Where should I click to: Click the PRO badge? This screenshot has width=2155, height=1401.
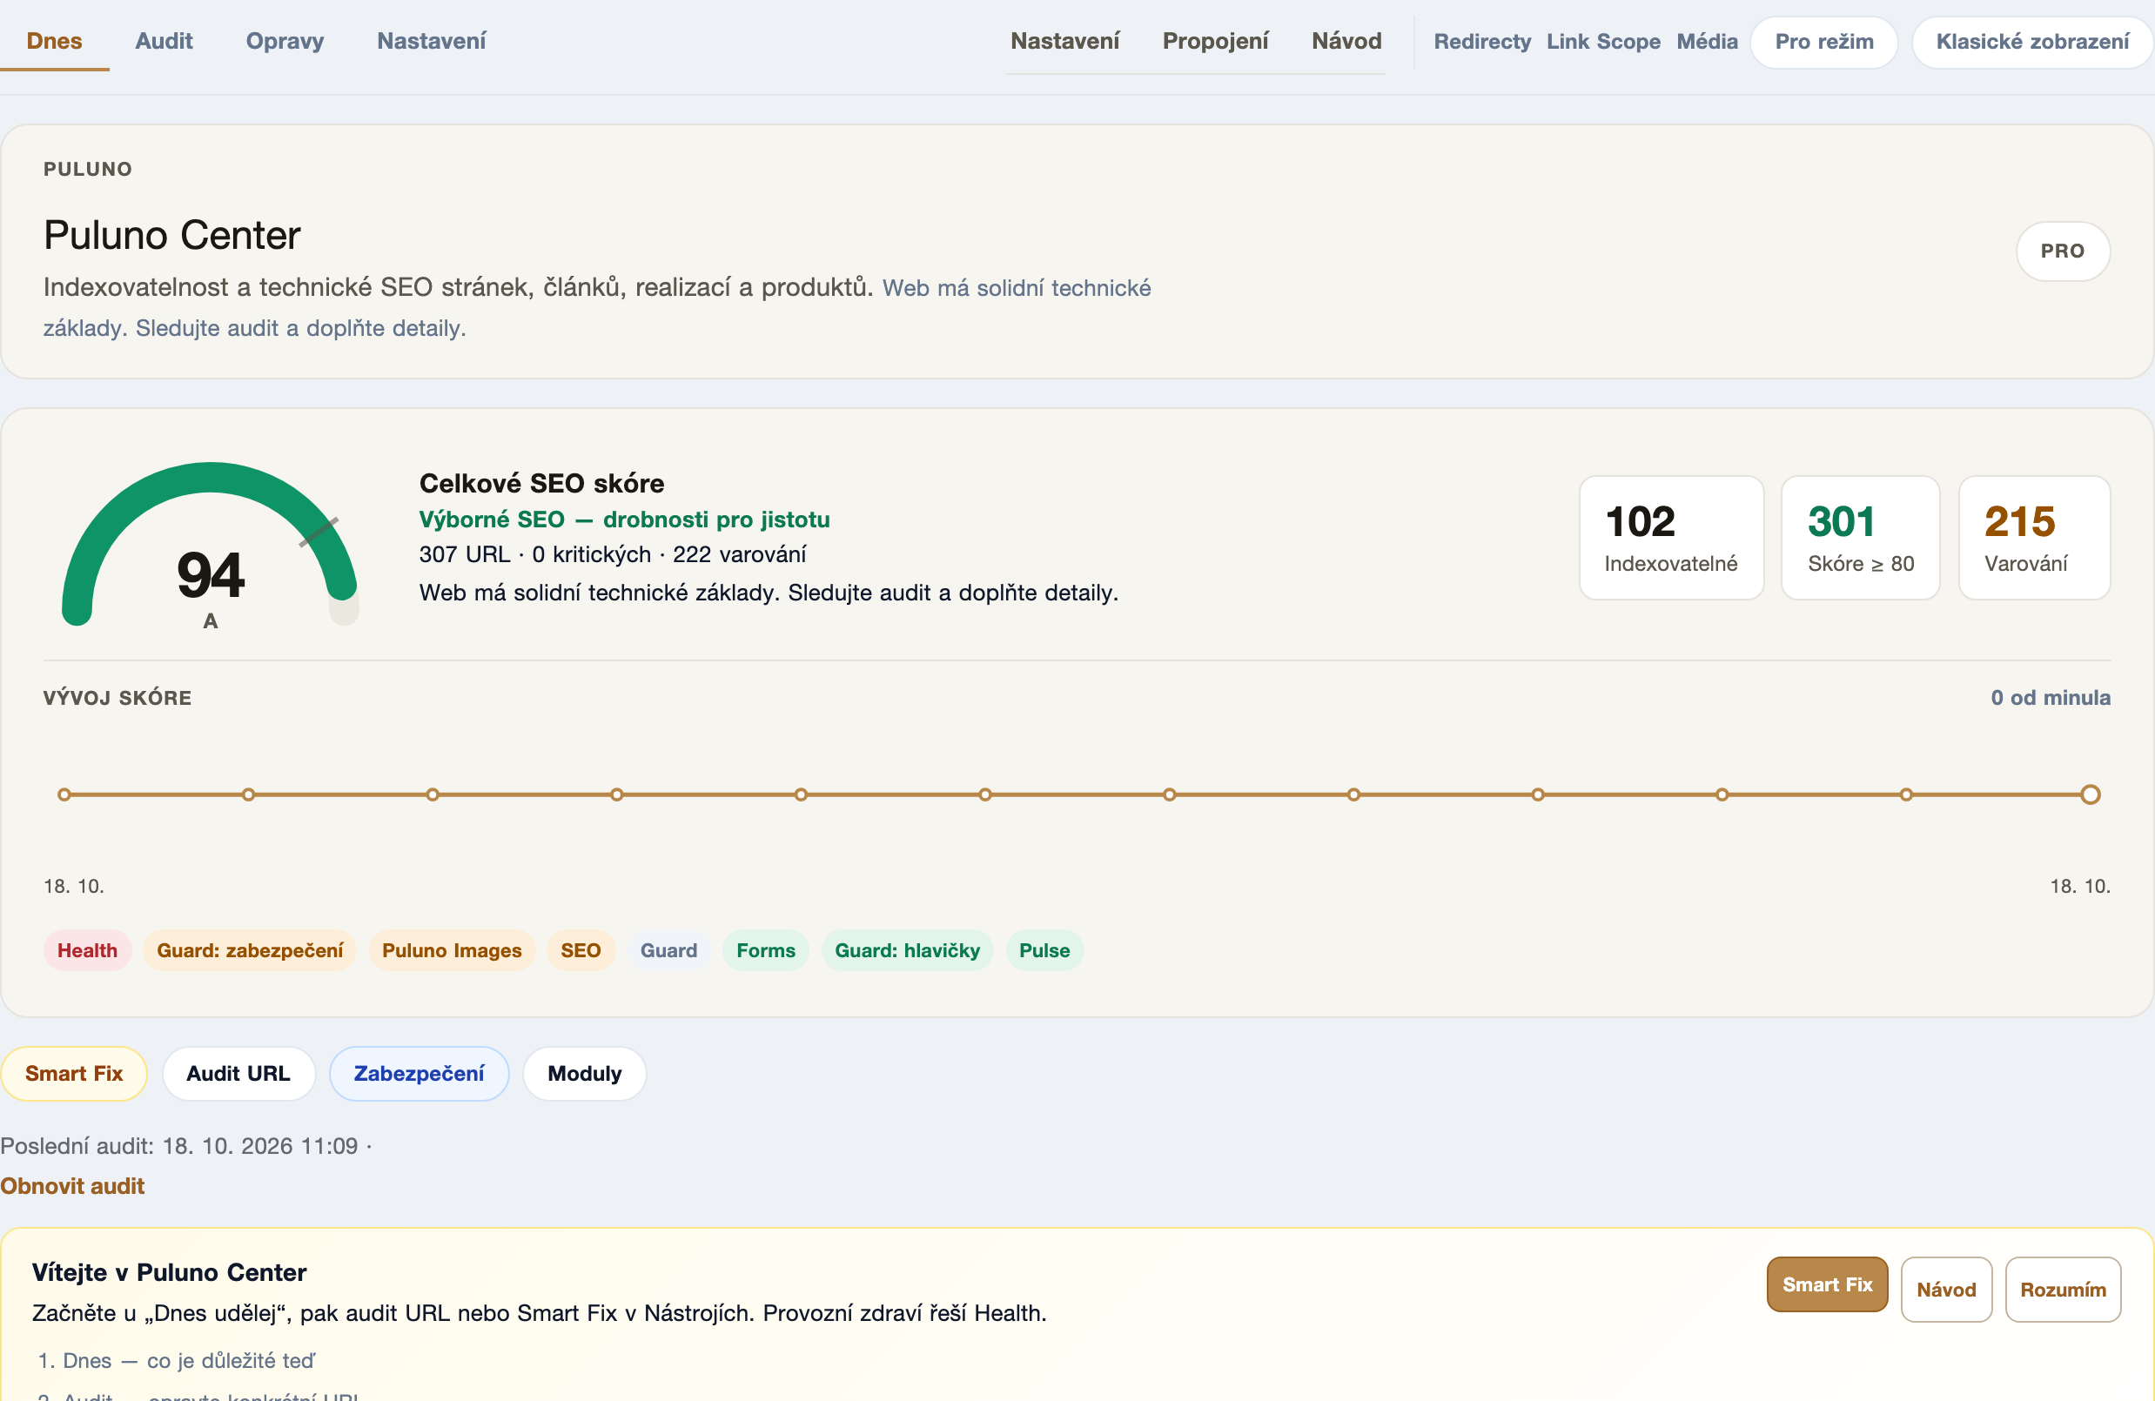coord(2063,251)
